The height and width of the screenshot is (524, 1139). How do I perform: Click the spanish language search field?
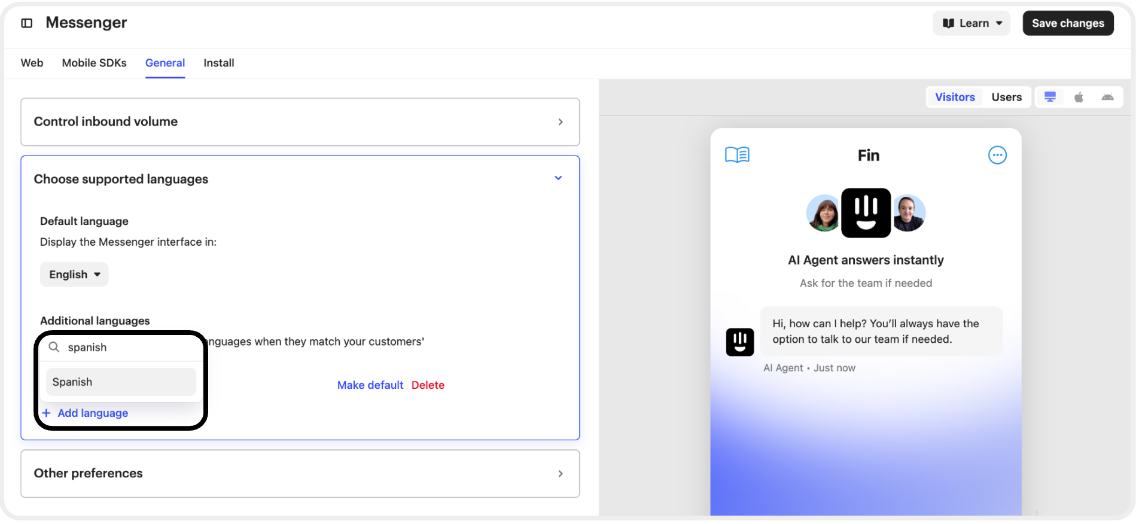(x=122, y=348)
